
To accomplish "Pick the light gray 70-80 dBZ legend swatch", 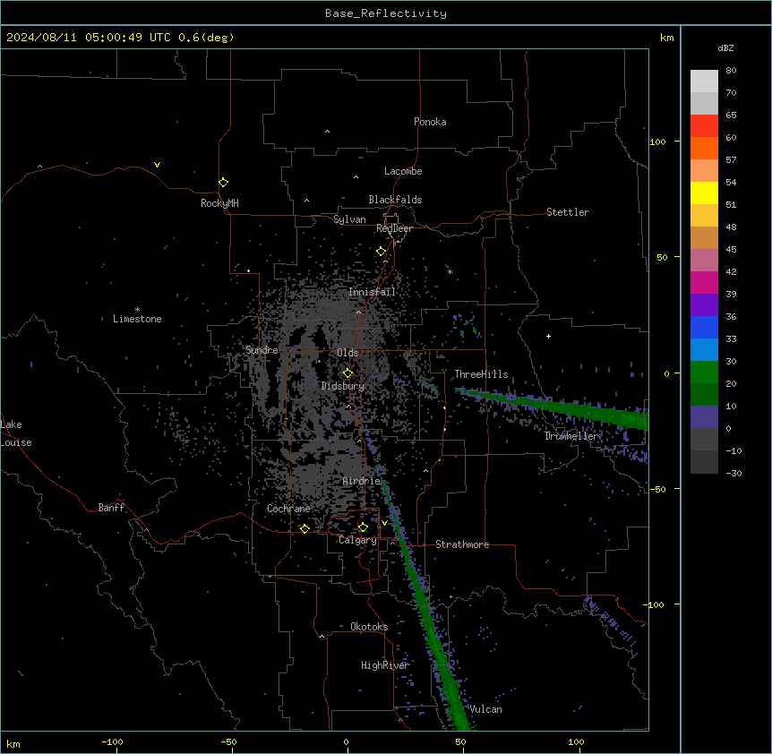I will 704,81.
